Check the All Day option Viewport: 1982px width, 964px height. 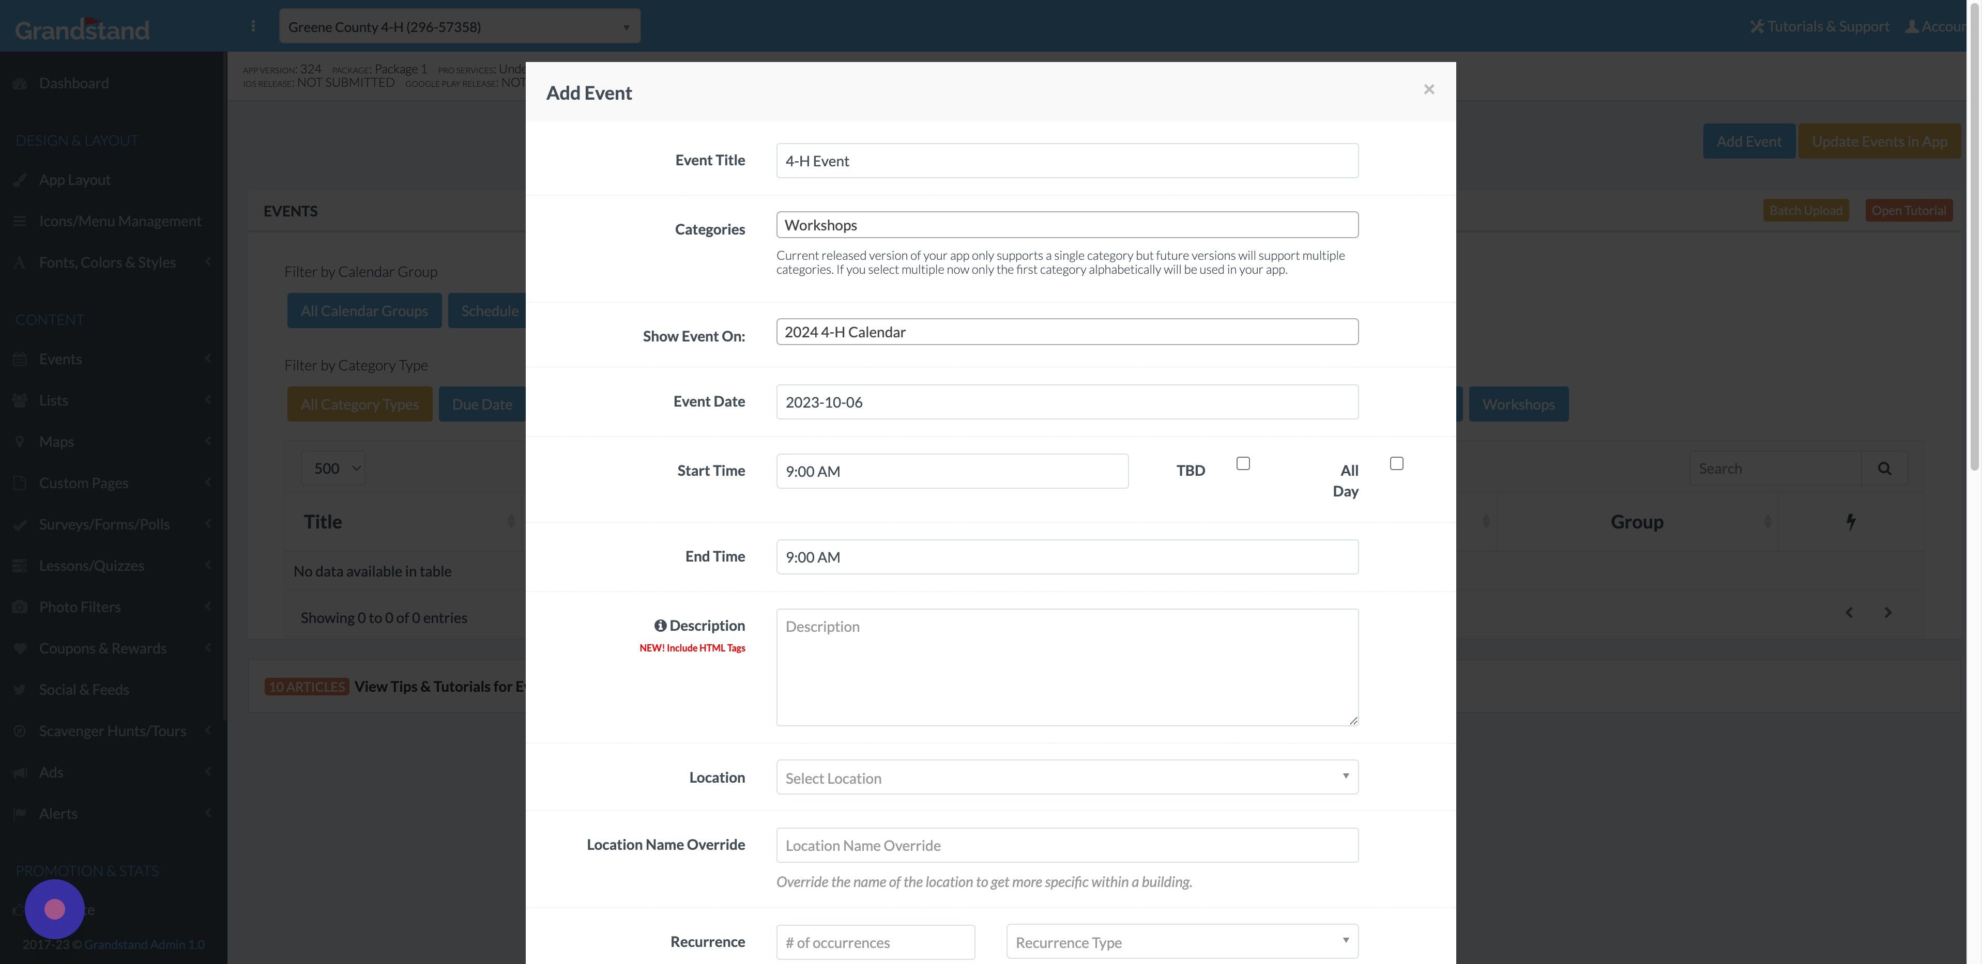1398,463
